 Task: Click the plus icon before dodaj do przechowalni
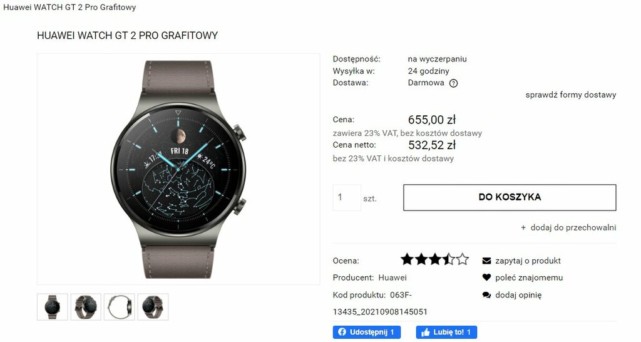tap(523, 228)
